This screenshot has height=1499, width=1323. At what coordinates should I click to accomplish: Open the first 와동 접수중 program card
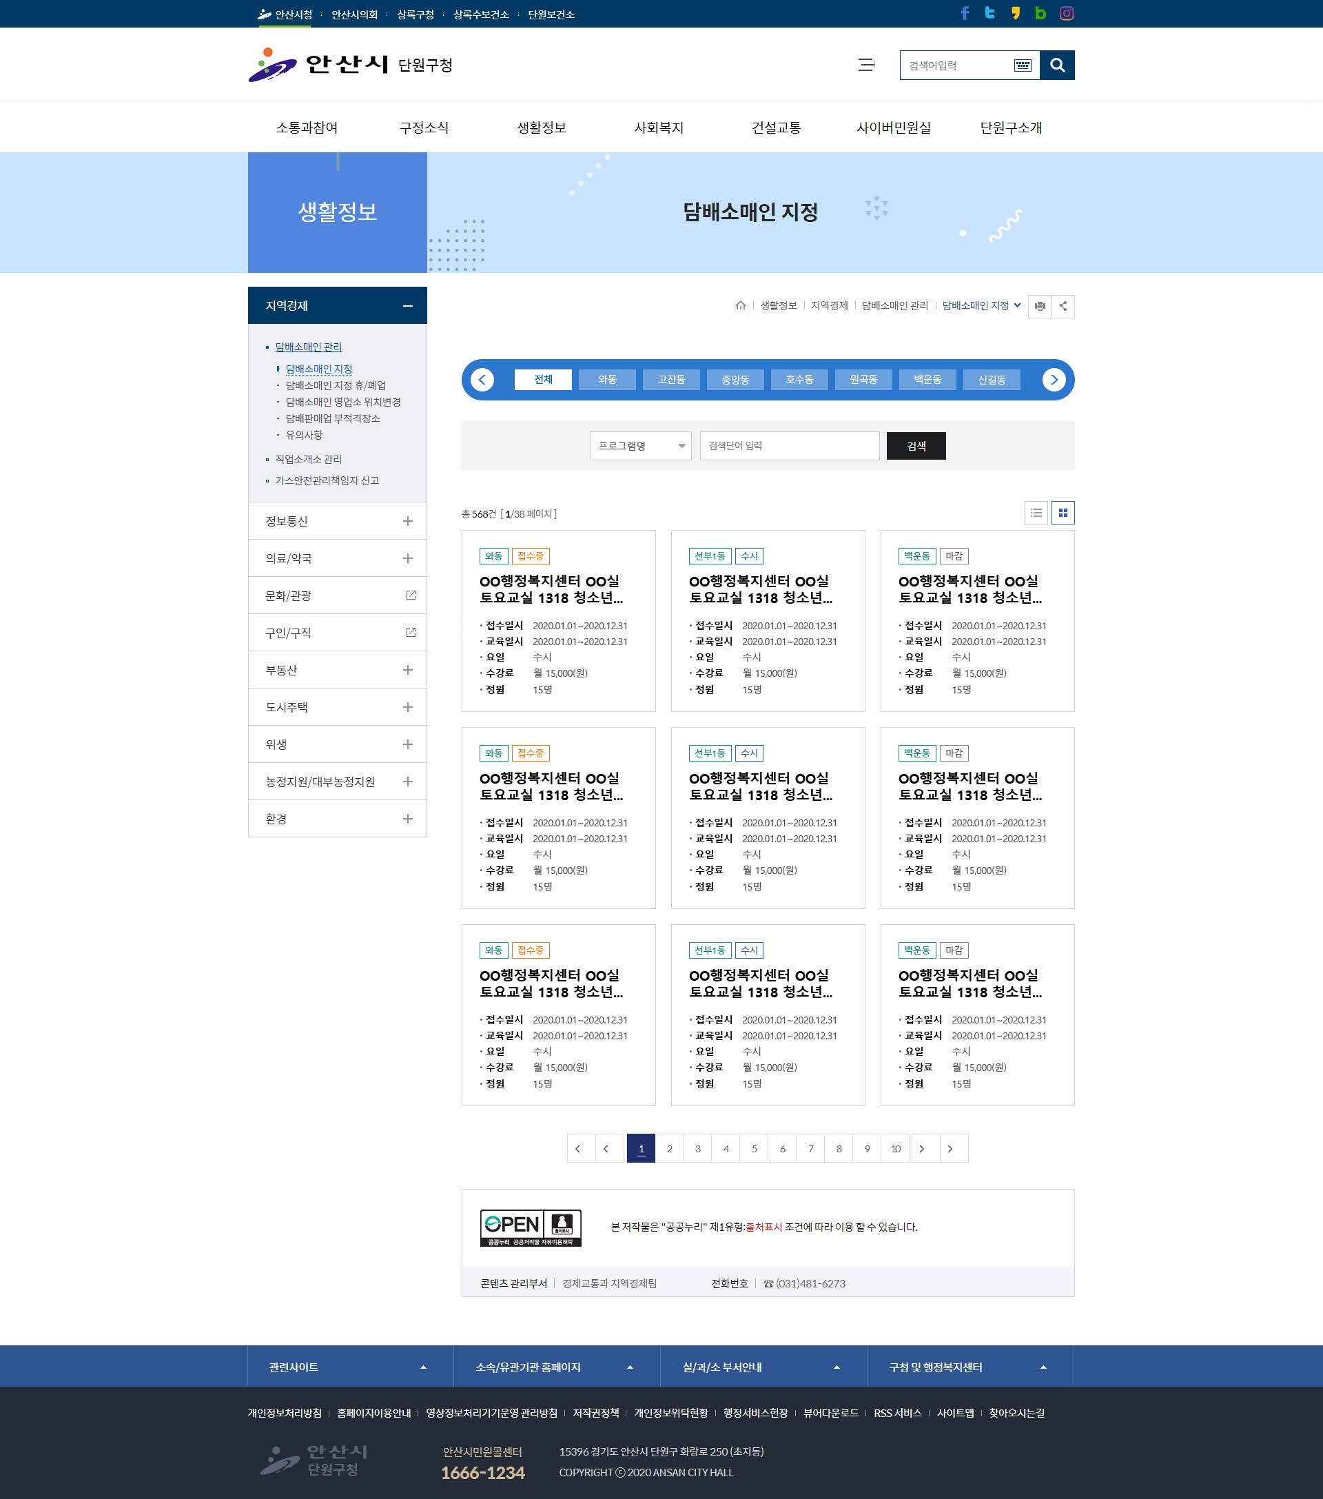pos(558,621)
